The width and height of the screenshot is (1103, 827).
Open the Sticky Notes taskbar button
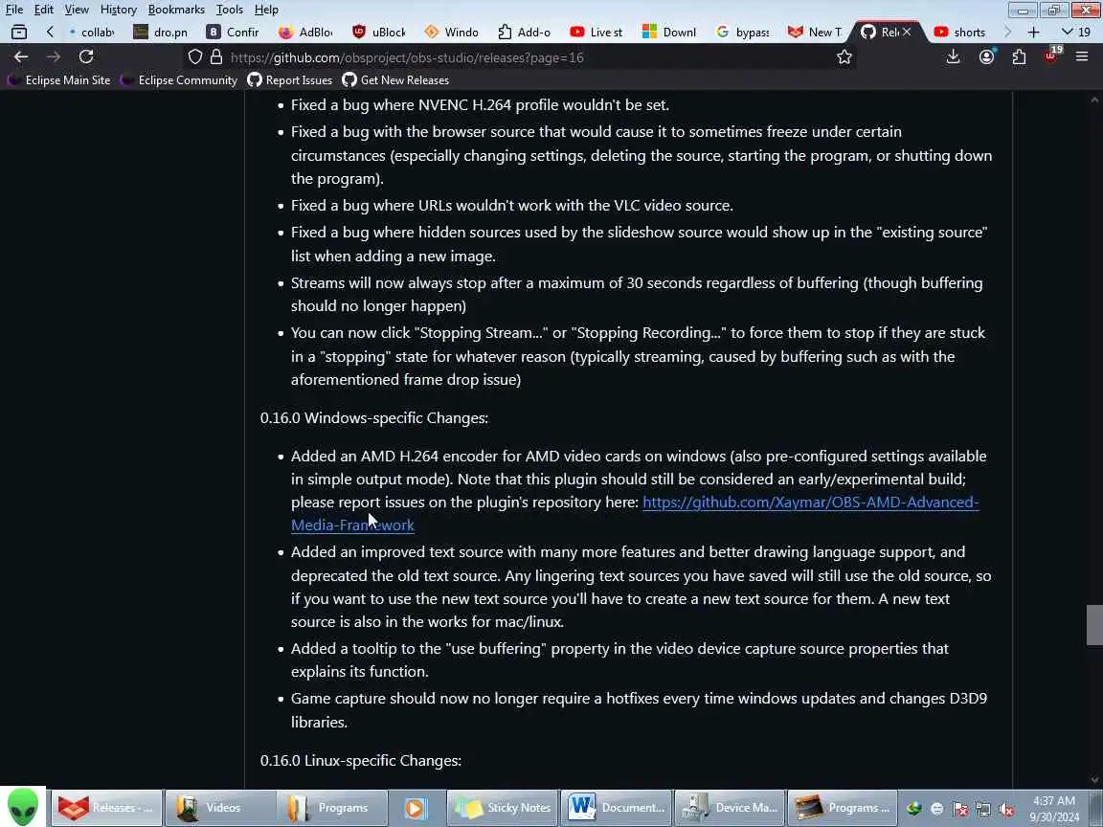[503, 808]
